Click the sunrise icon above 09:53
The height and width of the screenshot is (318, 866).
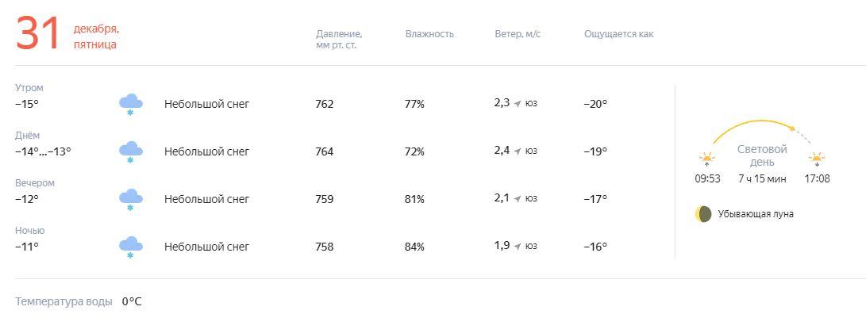706,159
